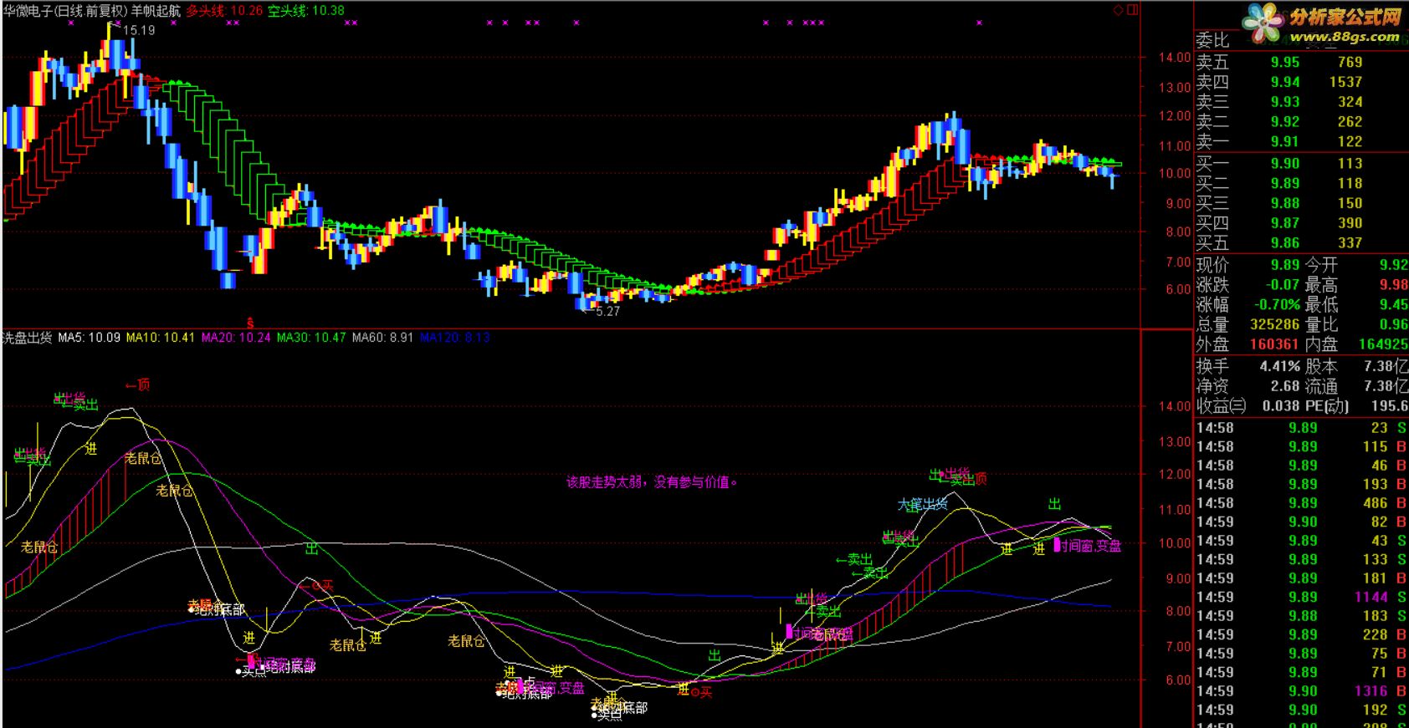1409x728 pixels.
Task: Click the 委比 label in quote panel
Action: 1212,40
